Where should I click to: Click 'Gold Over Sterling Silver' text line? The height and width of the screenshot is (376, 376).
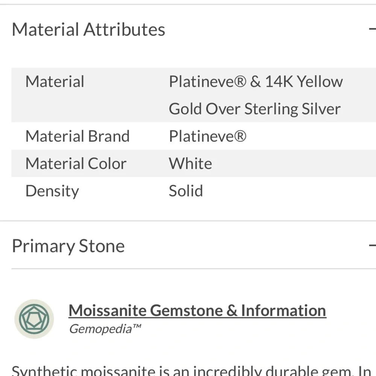click(255, 109)
